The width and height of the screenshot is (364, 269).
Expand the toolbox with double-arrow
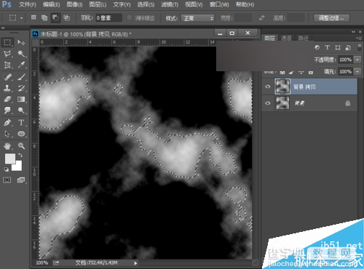coord(3,28)
